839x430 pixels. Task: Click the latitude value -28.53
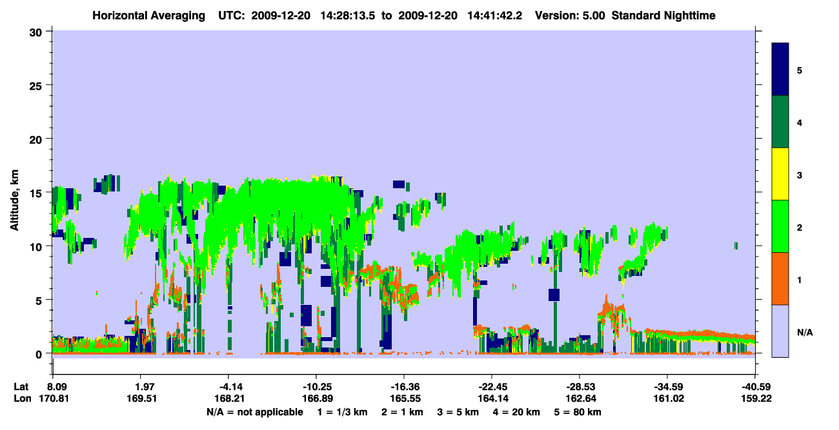click(580, 387)
